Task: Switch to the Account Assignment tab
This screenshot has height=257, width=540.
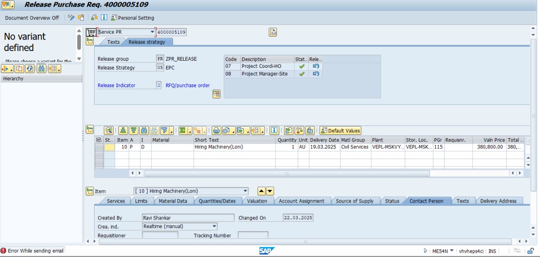Action: (301, 201)
